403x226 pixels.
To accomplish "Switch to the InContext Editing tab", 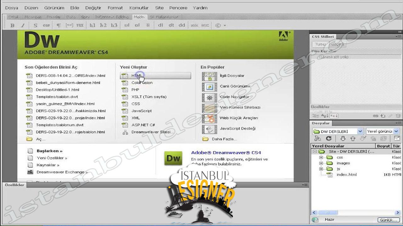I will click(112, 17).
